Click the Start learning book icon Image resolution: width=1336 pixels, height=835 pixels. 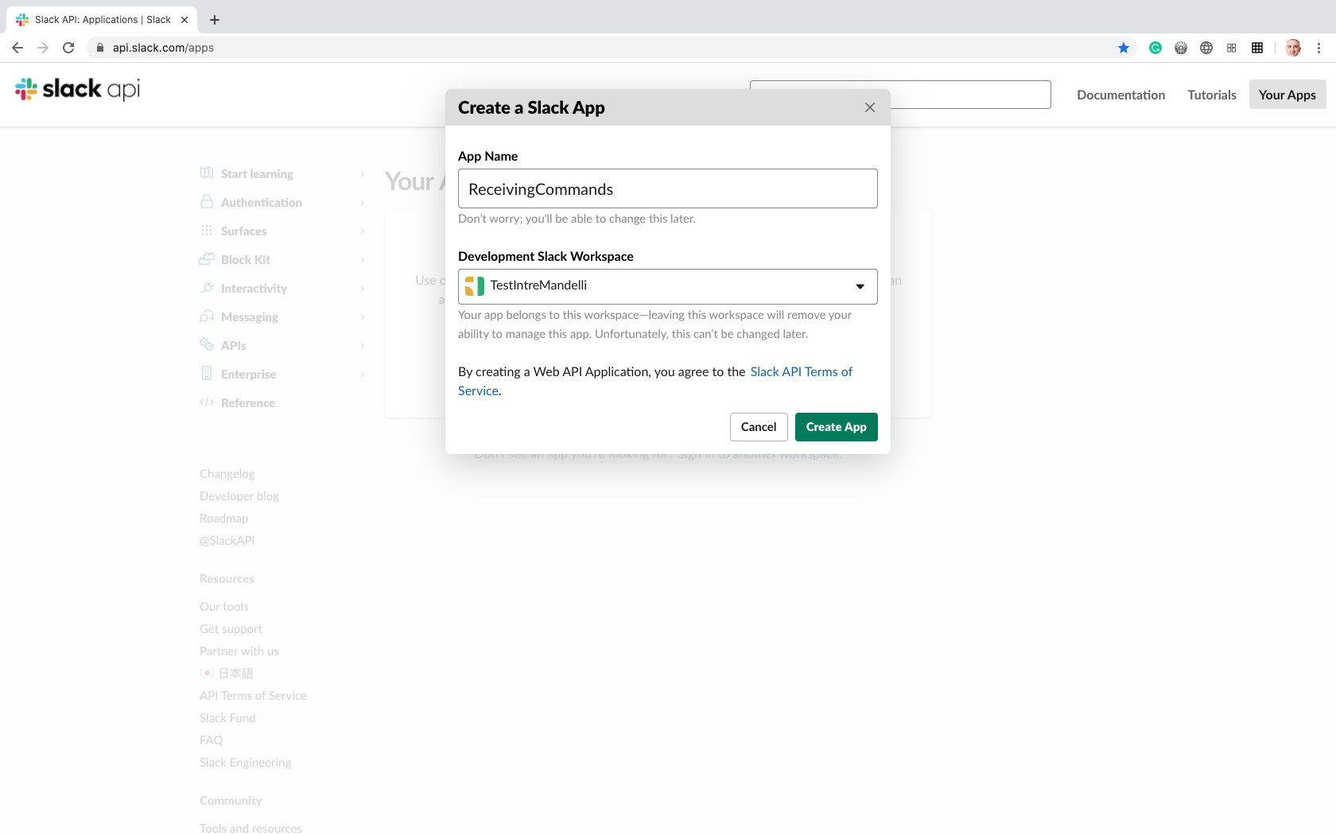[207, 173]
